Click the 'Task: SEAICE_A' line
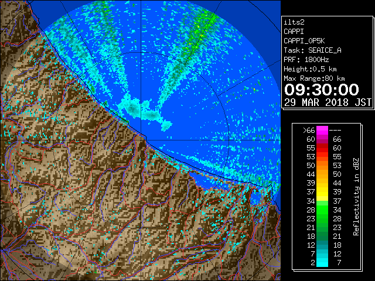Screen dimensions: 375x281 coord(312,50)
